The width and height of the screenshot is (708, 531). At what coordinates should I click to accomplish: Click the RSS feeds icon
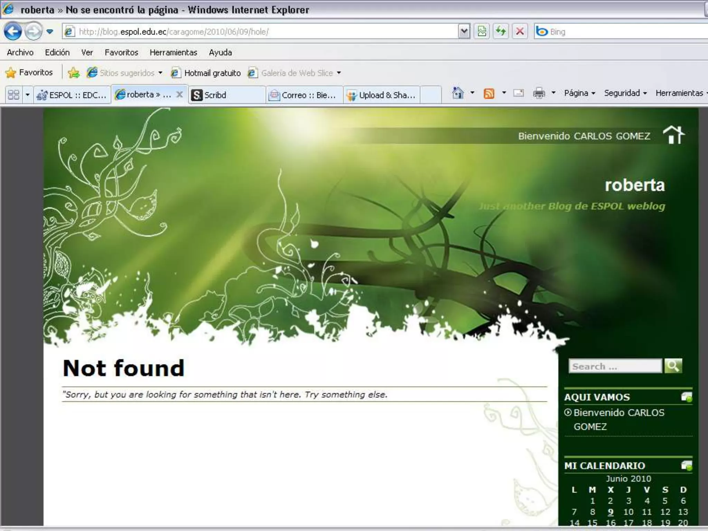pyautogui.click(x=489, y=93)
